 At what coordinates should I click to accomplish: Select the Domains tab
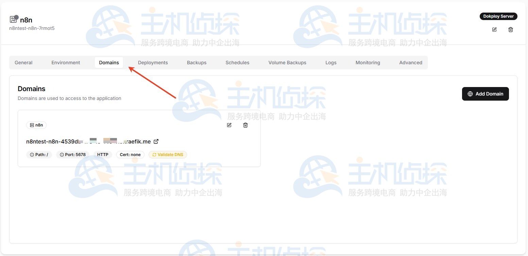109,63
